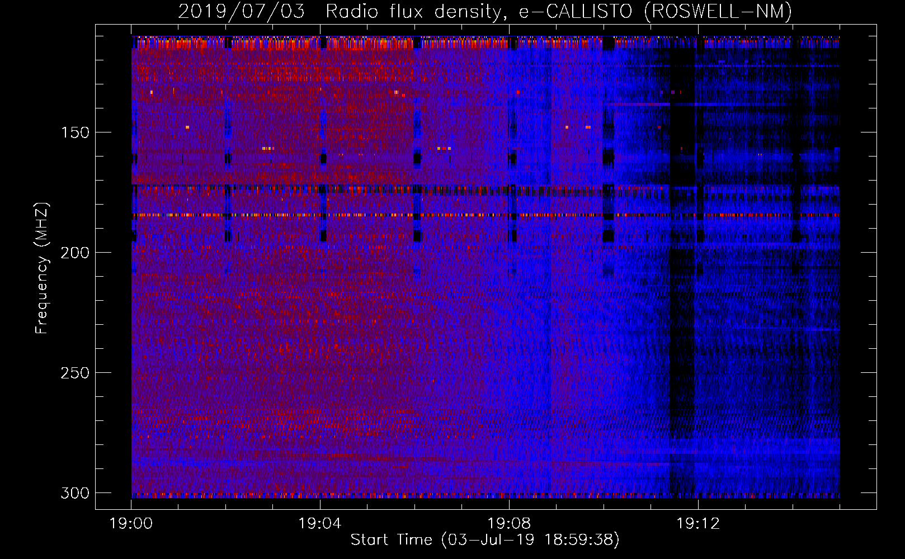Click the plot title "2019/07/03 Radio flux density, e-CALLISTO (ROSWELL-NM)"
Image resolution: width=905 pixels, height=559 pixels.
tap(485, 11)
